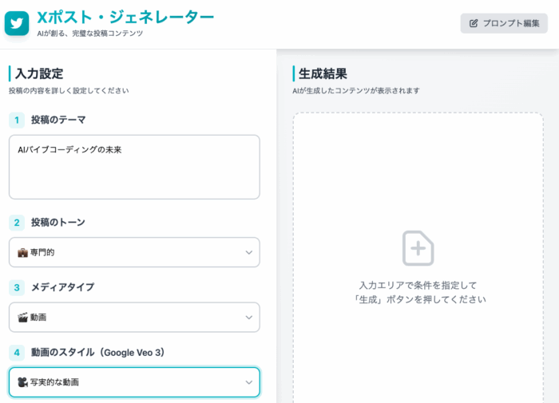Focus the 投稿のテーマ text area
The height and width of the screenshot is (403, 559).
coord(134,172)
